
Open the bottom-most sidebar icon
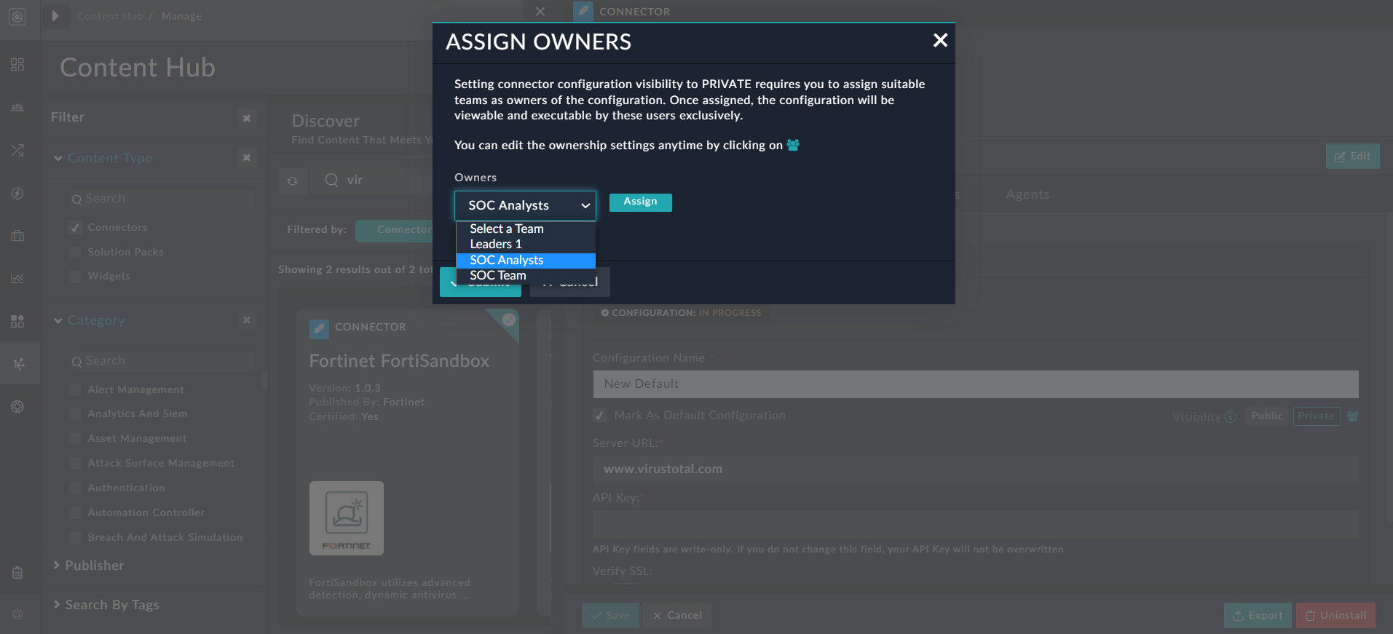[x=17, y=614]
